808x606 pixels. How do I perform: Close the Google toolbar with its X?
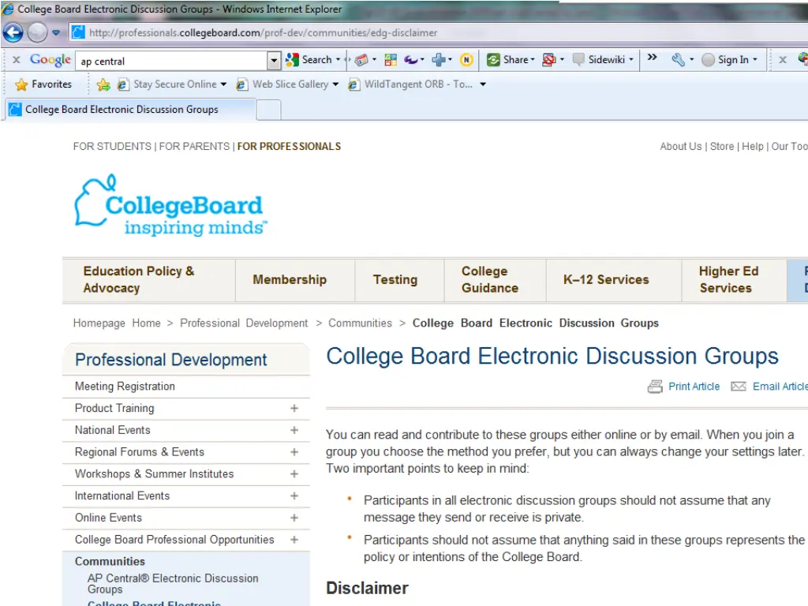17,60
